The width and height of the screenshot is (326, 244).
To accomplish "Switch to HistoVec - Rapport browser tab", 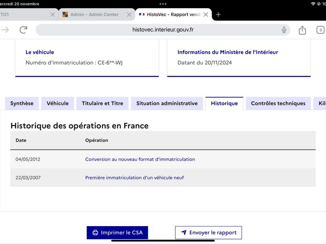I will click(x=170, y=15).
